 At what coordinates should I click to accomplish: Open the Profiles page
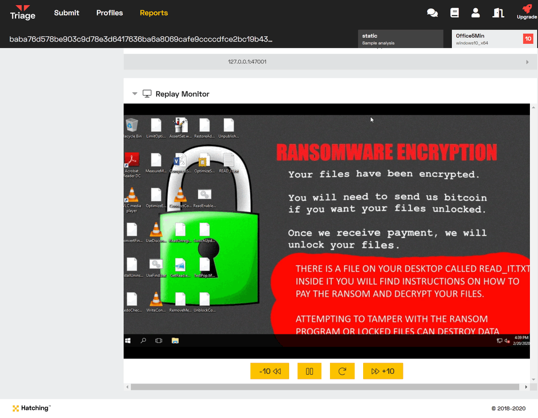coord(109,13)
